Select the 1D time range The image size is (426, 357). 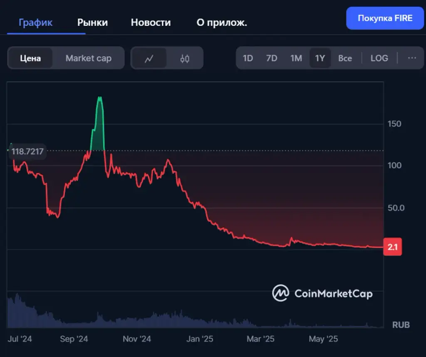[248, 58]
